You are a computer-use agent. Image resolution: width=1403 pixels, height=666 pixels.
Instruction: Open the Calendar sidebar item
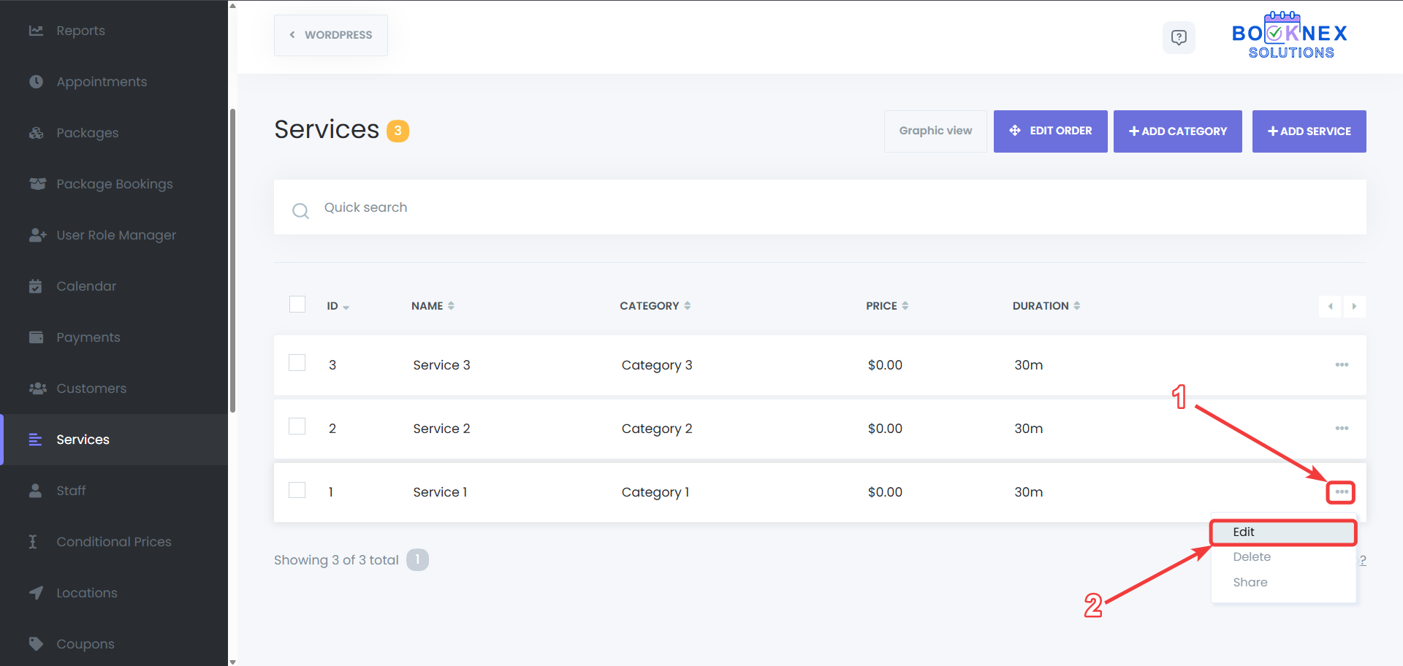(85, 286)
